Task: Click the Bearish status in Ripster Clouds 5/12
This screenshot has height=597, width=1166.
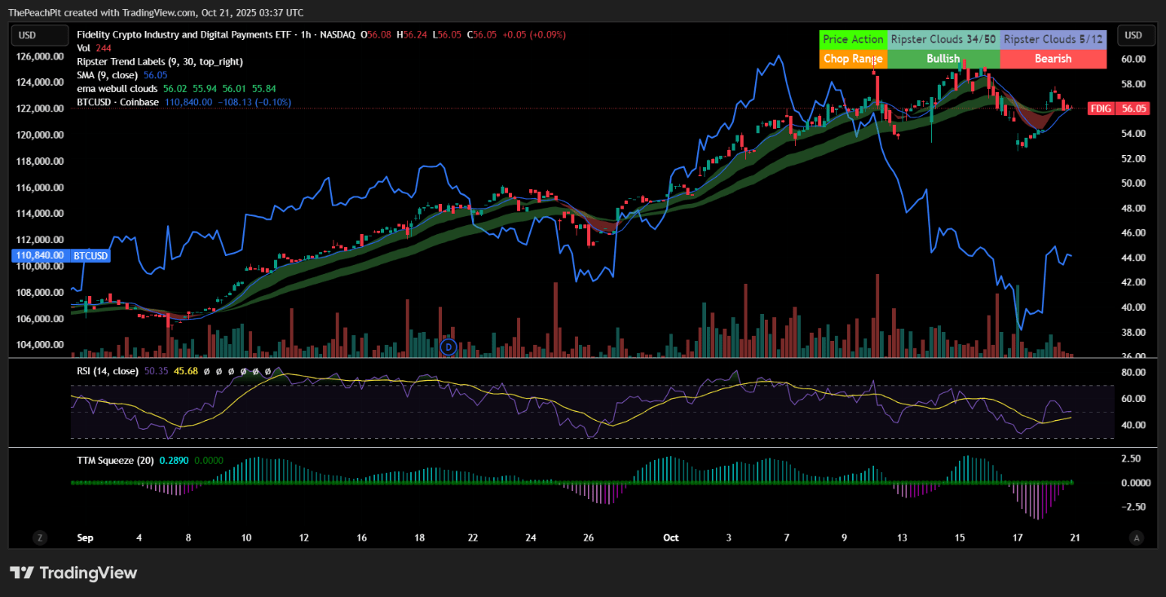Action: pyautogui.click(x=1053, y=58)
